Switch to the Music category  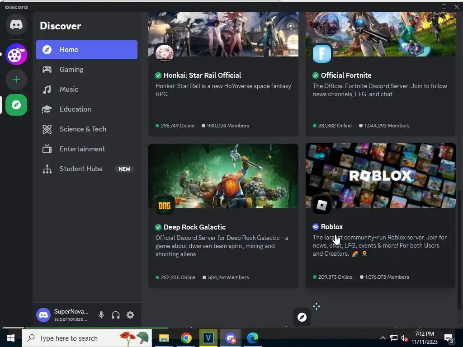tap(87, 89)
